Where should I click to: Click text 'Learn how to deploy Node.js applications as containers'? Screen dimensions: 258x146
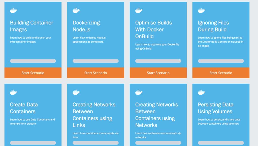89,40
